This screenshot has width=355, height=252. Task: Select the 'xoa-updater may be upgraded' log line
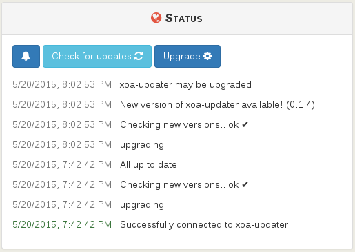[x=132, y=85]
